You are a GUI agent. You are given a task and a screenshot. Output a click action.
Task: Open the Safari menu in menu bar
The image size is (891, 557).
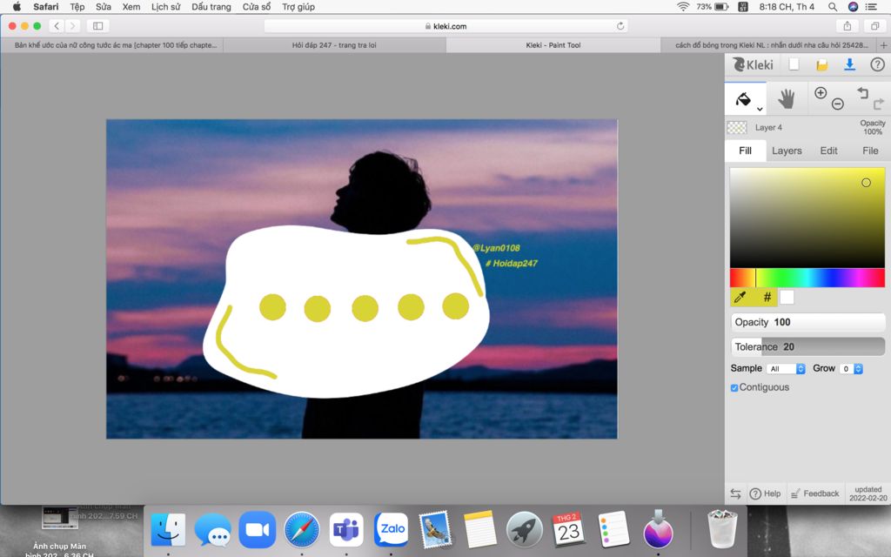click(x=46, y=7)
